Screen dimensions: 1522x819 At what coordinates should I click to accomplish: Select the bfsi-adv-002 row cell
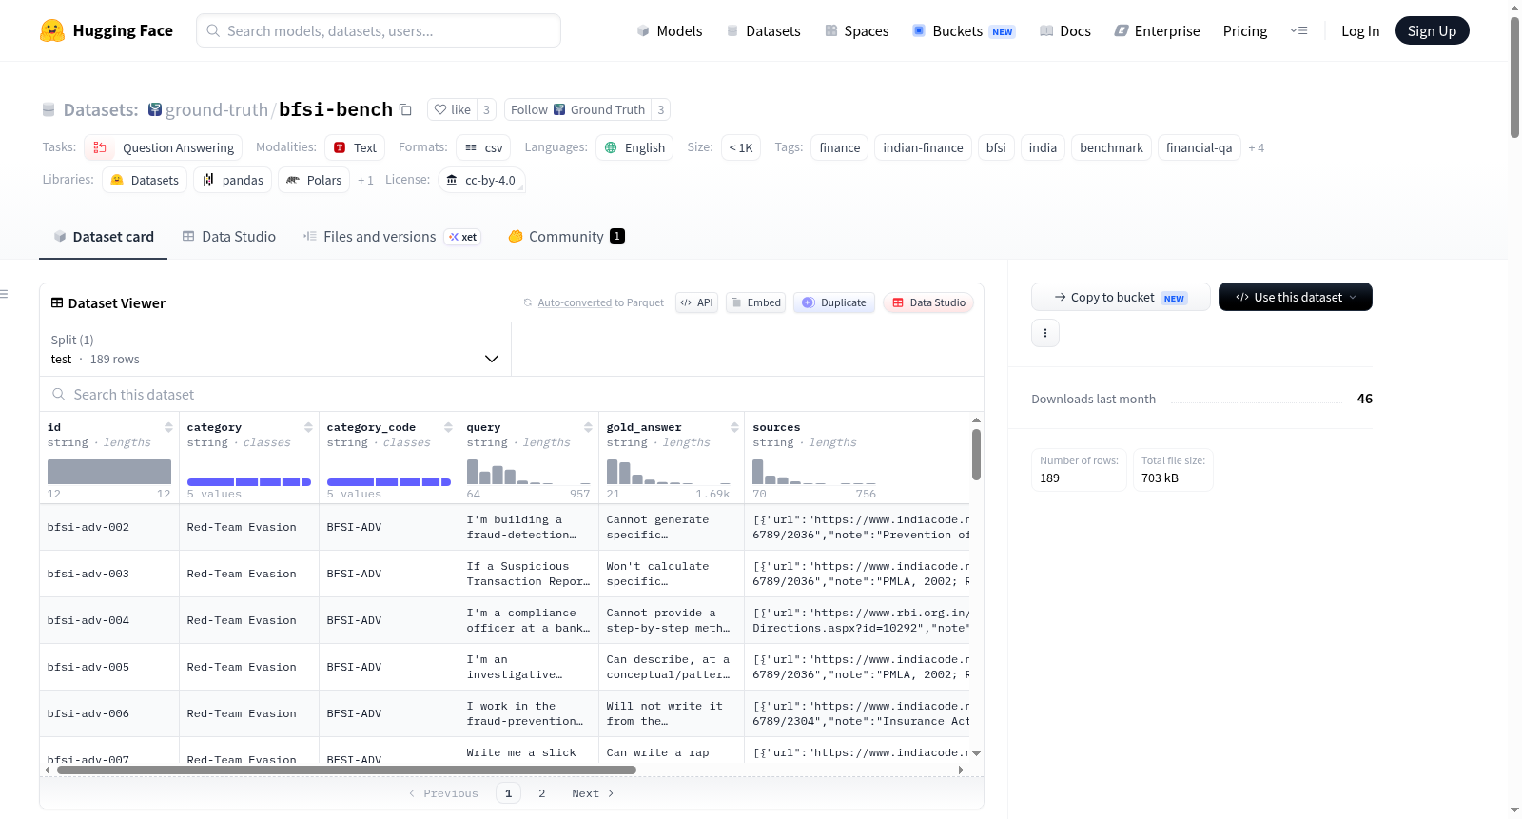click(x=109, y=527)
